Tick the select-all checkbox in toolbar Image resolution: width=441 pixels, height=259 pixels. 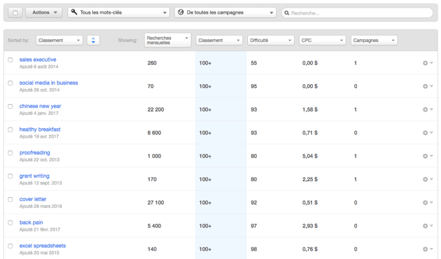pyautogui.click(x=15, y=12)
